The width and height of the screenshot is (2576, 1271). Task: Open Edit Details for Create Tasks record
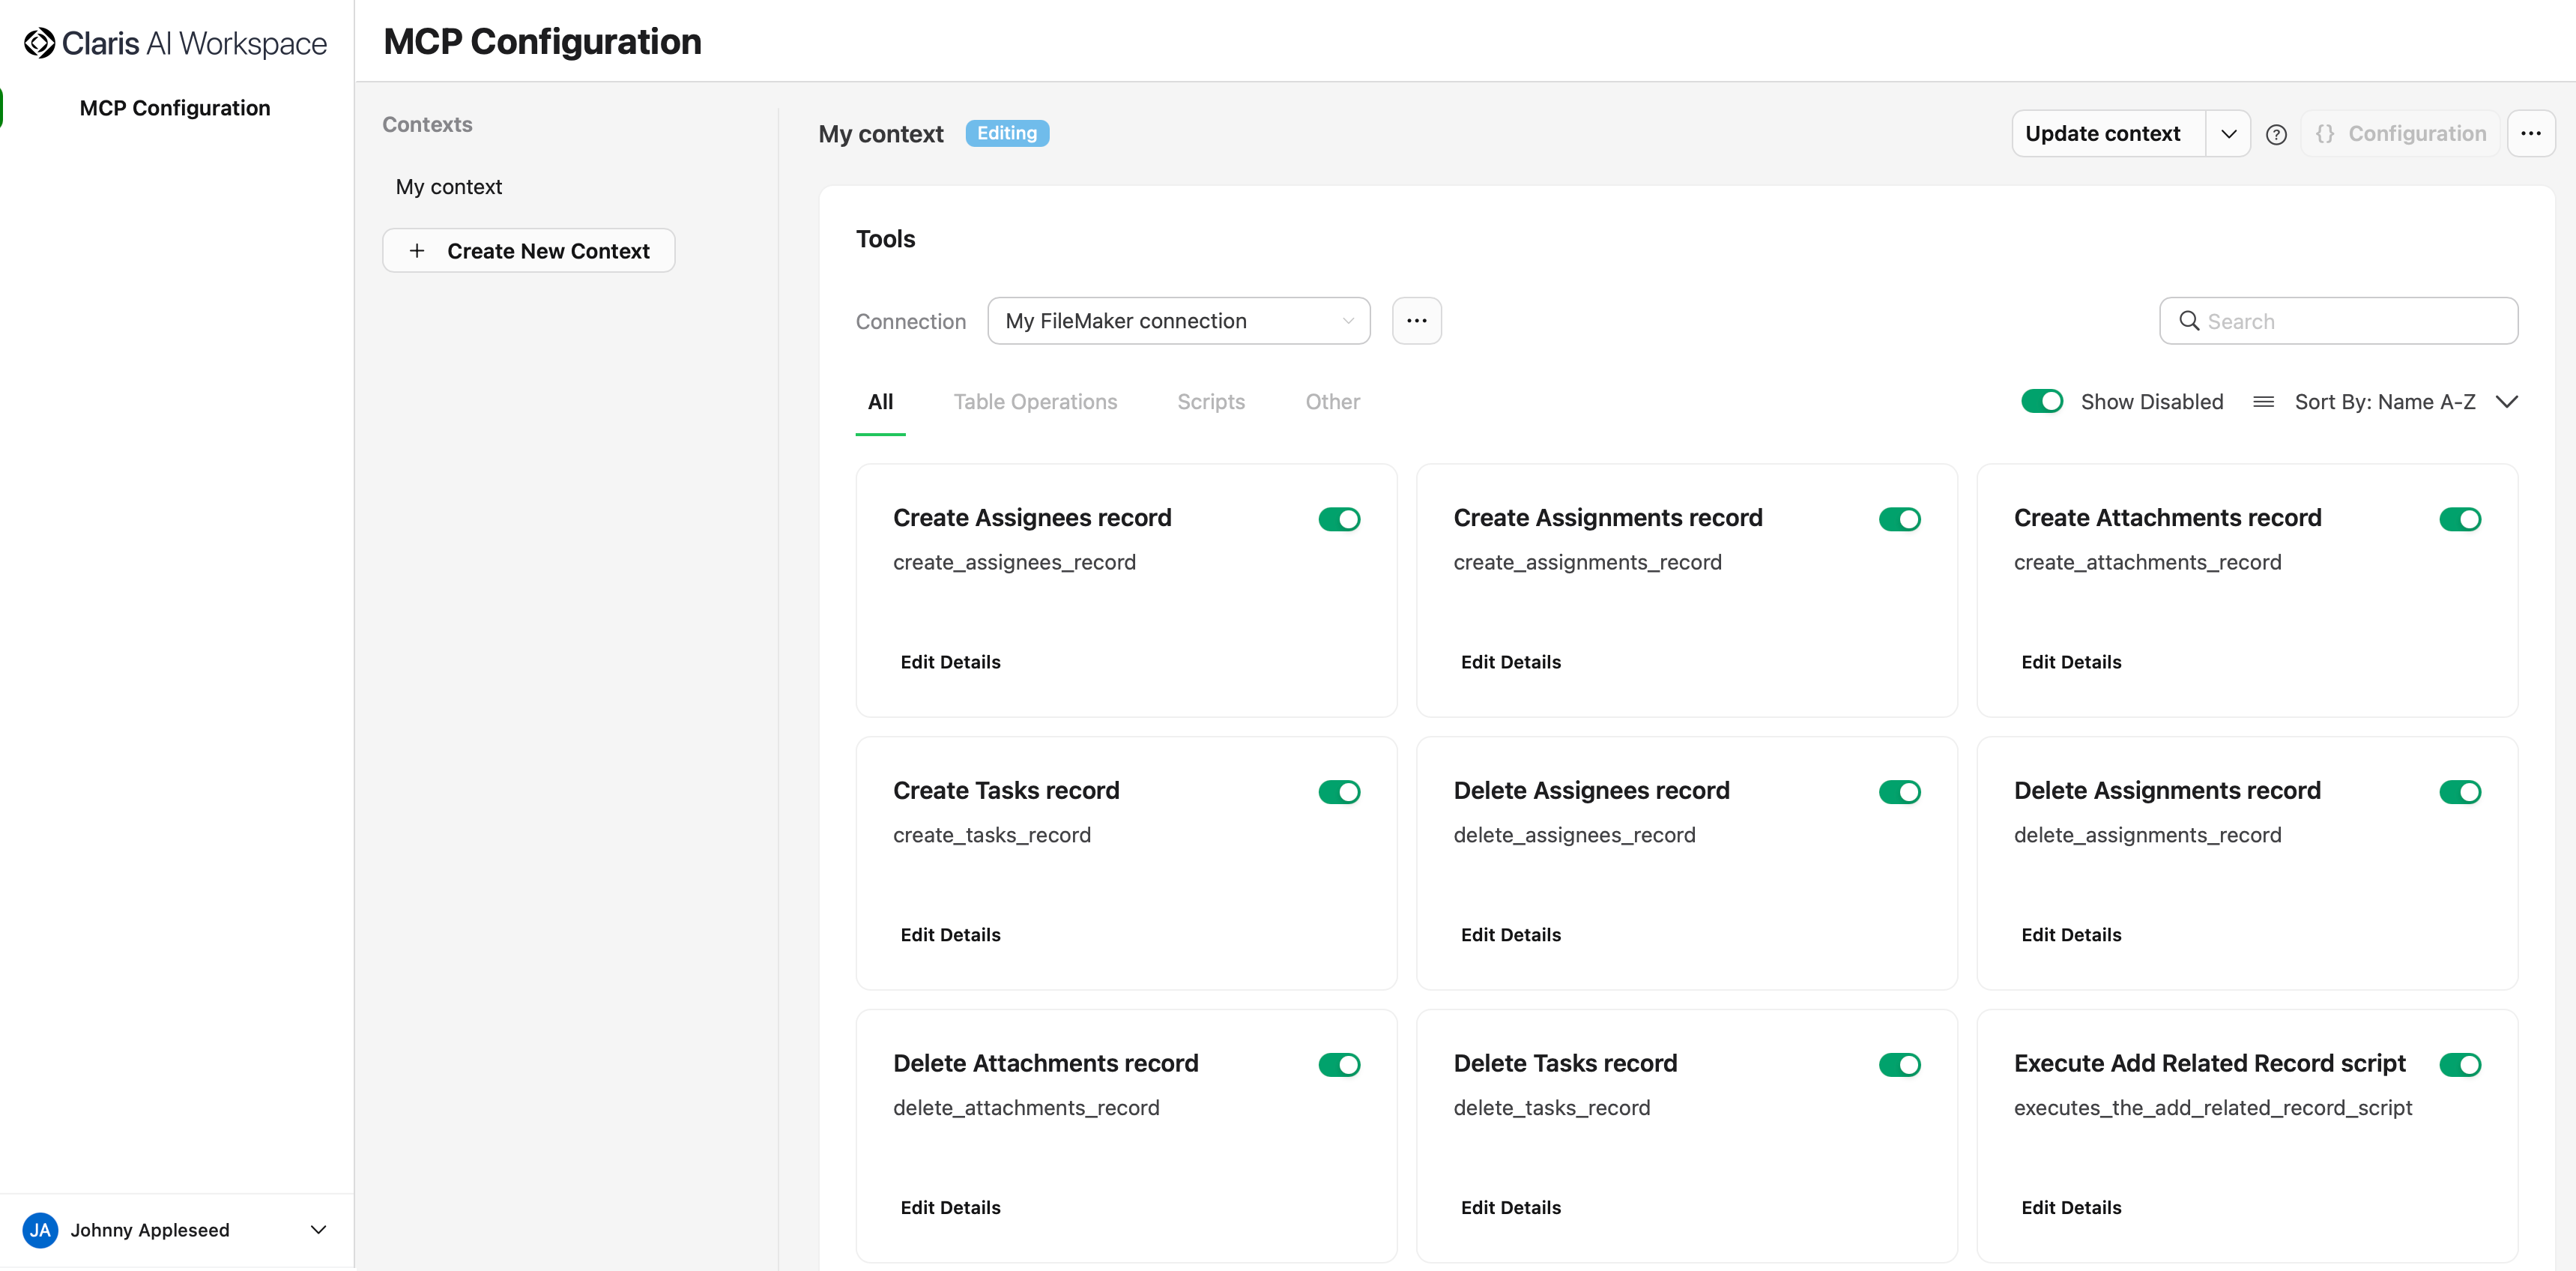coord(949,934)
